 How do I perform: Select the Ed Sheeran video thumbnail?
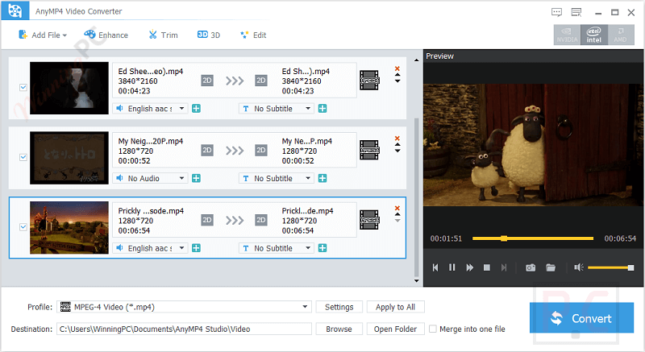tap(69, 88)
